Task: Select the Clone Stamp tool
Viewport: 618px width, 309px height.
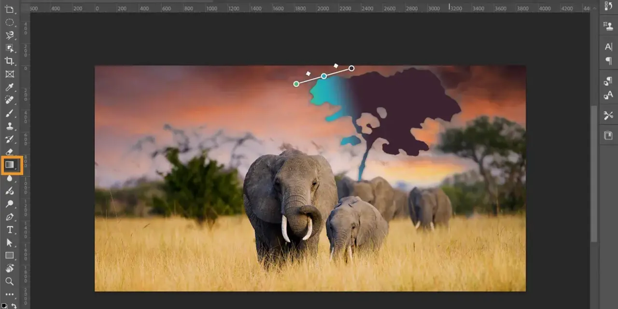Action: (9, 126)
